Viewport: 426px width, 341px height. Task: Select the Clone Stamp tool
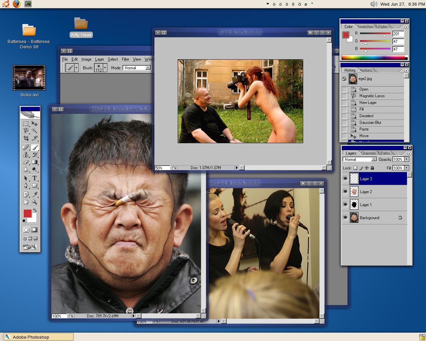tap(26, 155)
